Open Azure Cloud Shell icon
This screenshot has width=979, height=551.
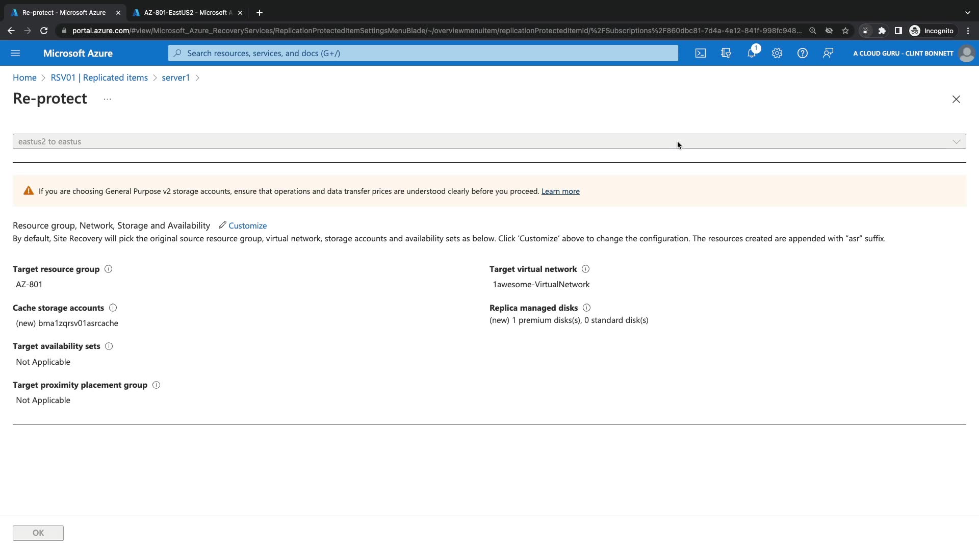tap(701, 53)
